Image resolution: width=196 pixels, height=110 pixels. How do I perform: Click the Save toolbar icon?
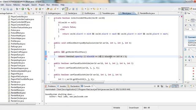tap(4, 9)
